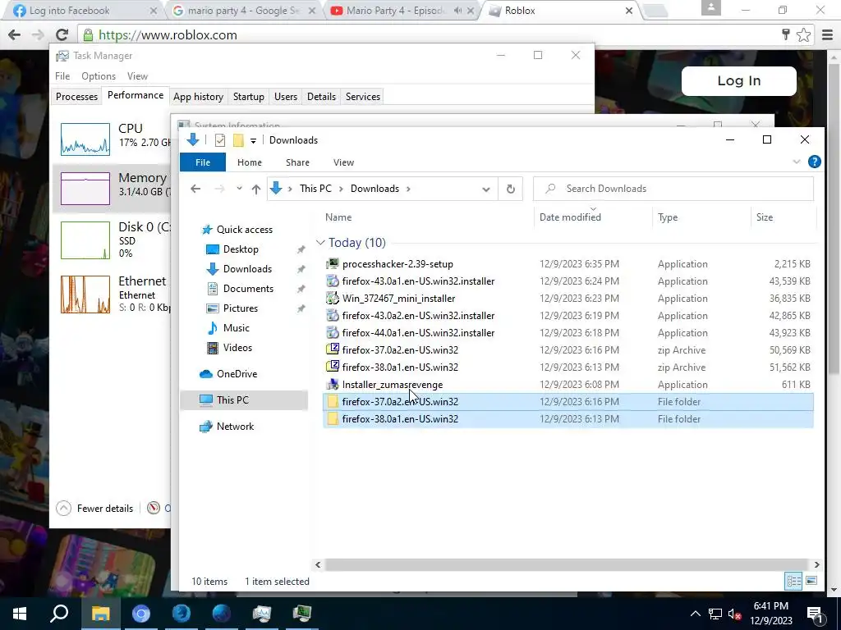Go back in File Explorer

tap(195, 189)
